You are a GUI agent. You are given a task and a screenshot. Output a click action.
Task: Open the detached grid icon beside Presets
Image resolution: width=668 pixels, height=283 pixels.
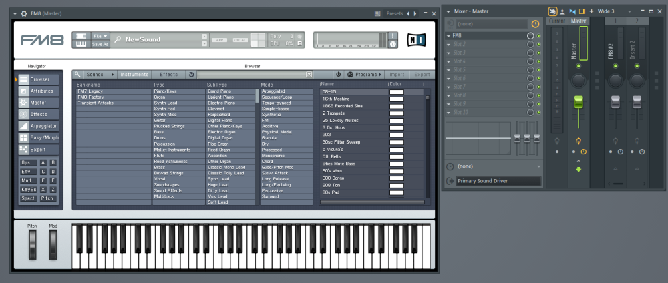(377, 13)
